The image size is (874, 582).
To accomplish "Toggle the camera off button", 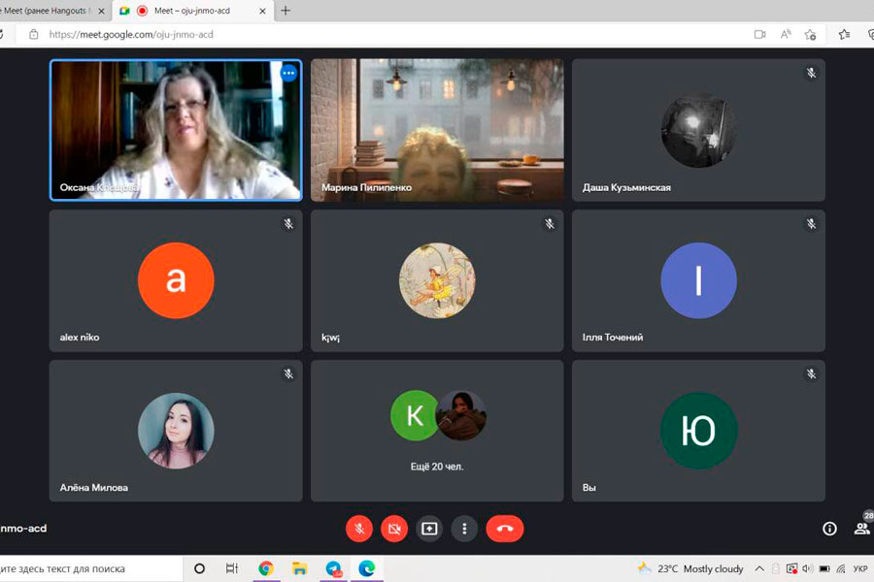I will [x=394, y=528].
